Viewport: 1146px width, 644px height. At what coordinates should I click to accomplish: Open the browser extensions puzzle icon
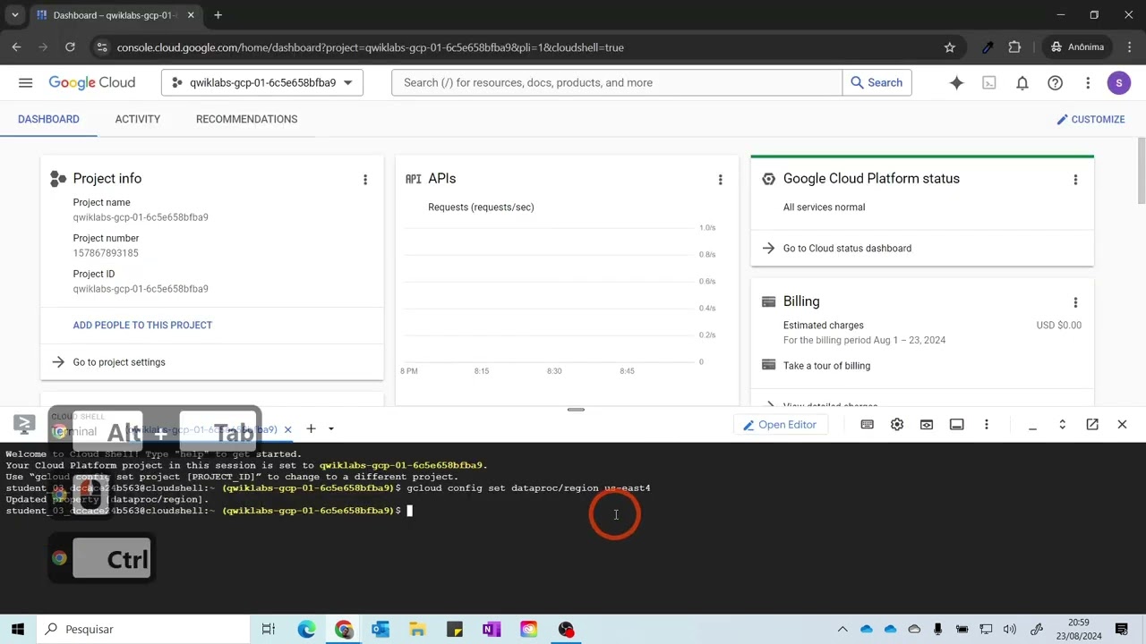coord(1014,47)
